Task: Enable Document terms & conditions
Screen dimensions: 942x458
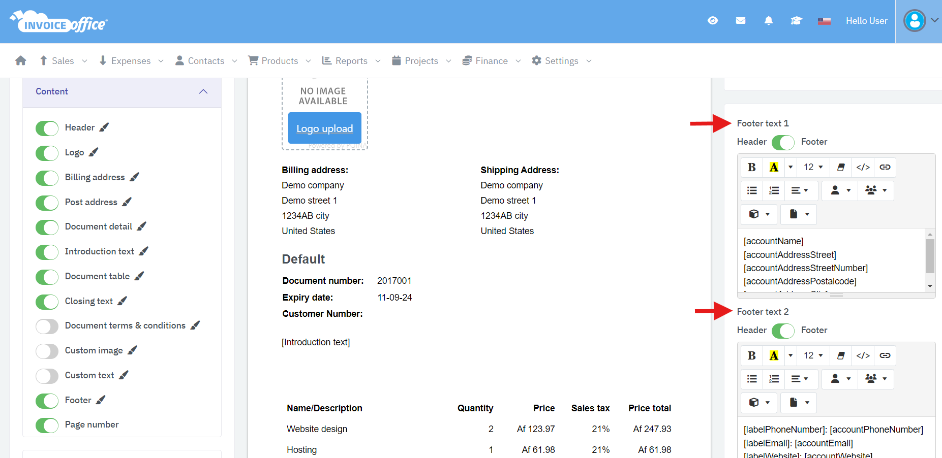Action: 47,326
